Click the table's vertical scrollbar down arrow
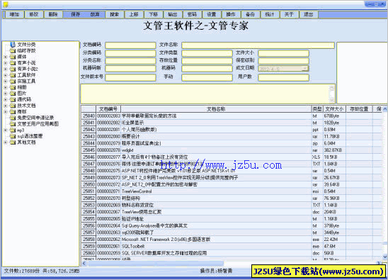Viewport: 388px width, 280px height. tap(385, 257)
